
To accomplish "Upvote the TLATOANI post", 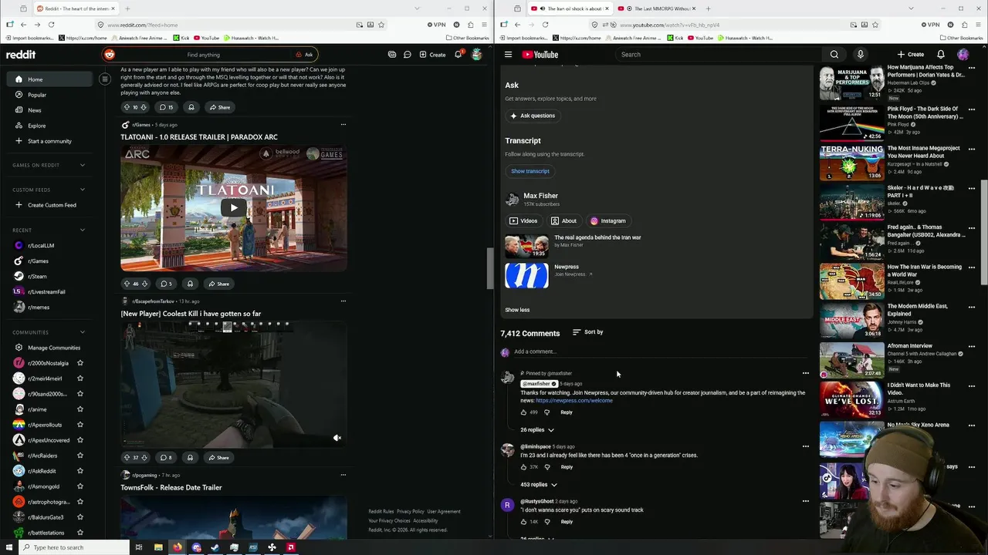I will click(127, 284).
